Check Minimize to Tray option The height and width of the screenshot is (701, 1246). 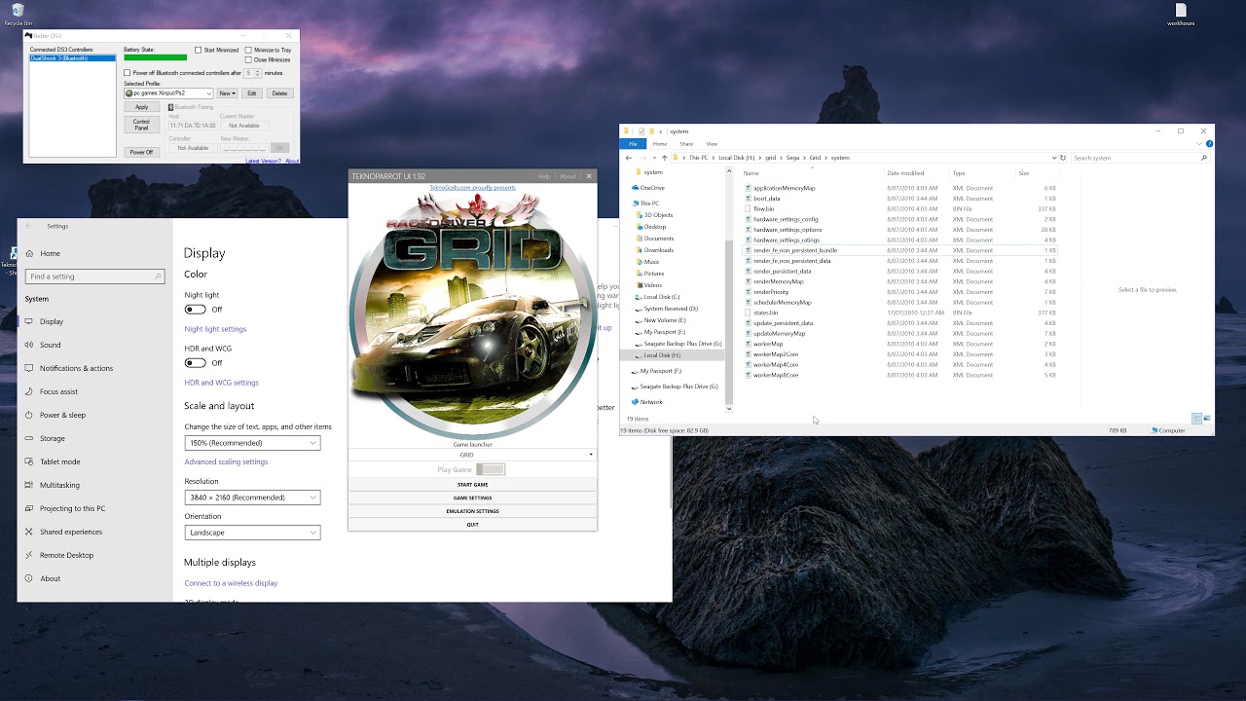click(x=248, y=50)
